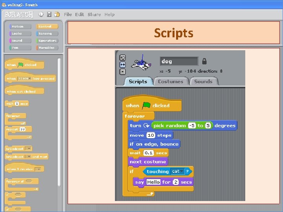The width and height of the screenshot is (283, 212).
Task: Click the green flag icon in script
Action: (146, 105)
